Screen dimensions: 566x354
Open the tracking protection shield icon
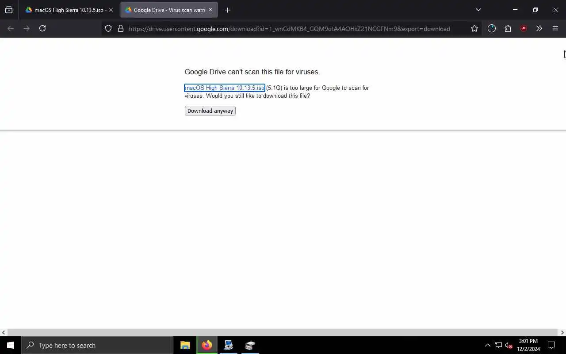click(x=108, y=28)
